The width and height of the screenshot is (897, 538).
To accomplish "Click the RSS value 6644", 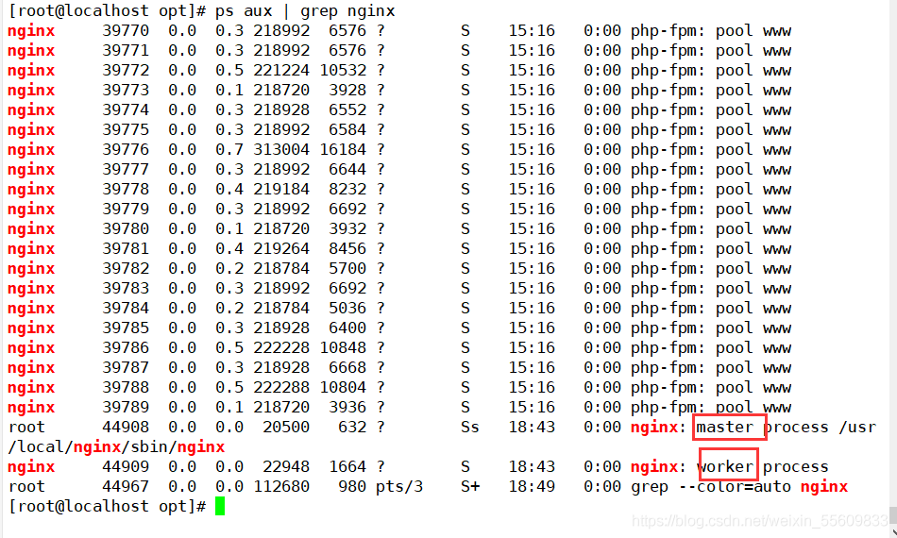I will coord(347,169).
